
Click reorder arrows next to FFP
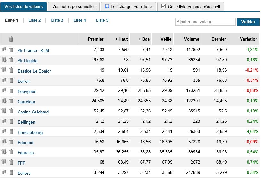coord(4,162)
